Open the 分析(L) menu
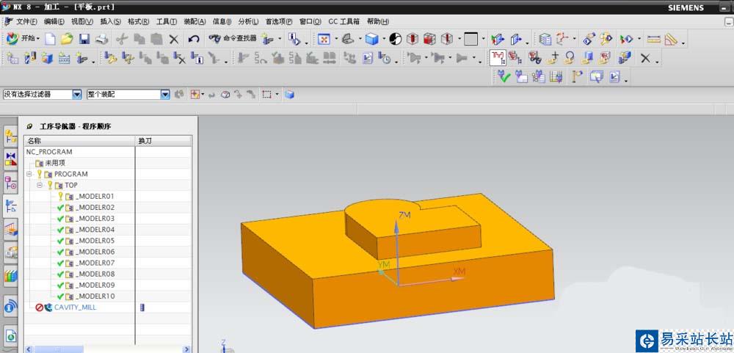The image size is (734, 353). (x=248, y=22)
